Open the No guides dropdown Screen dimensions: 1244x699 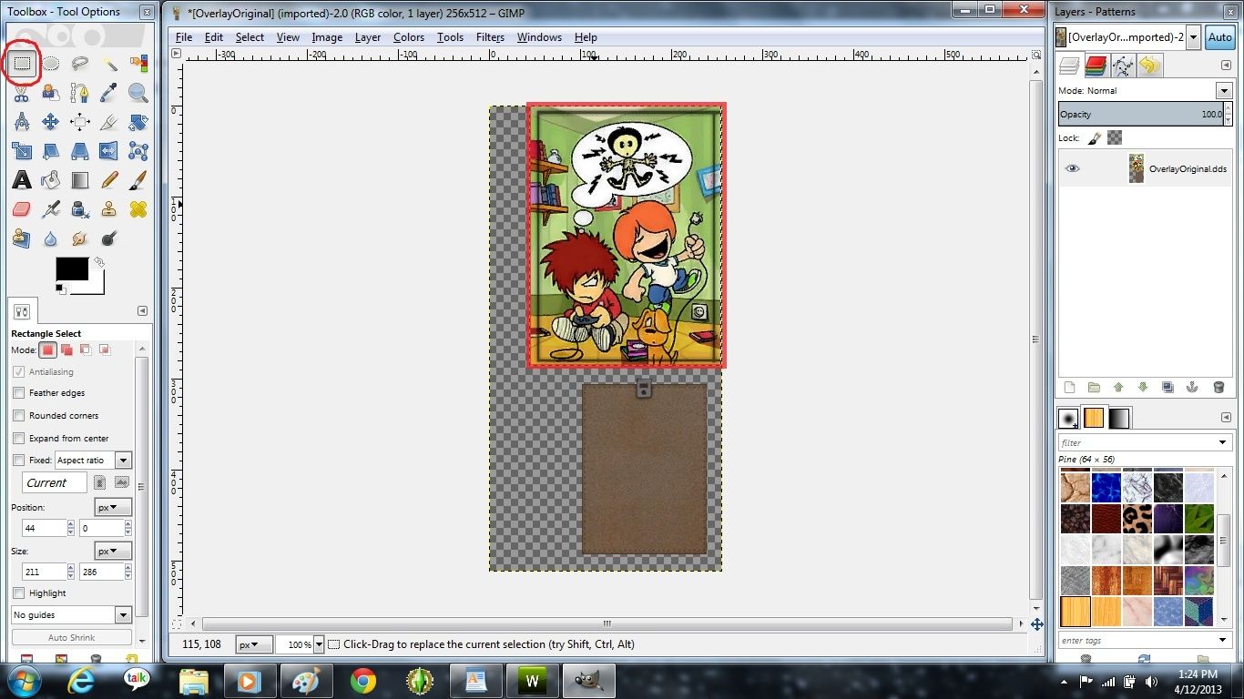[x=72, y=615]
